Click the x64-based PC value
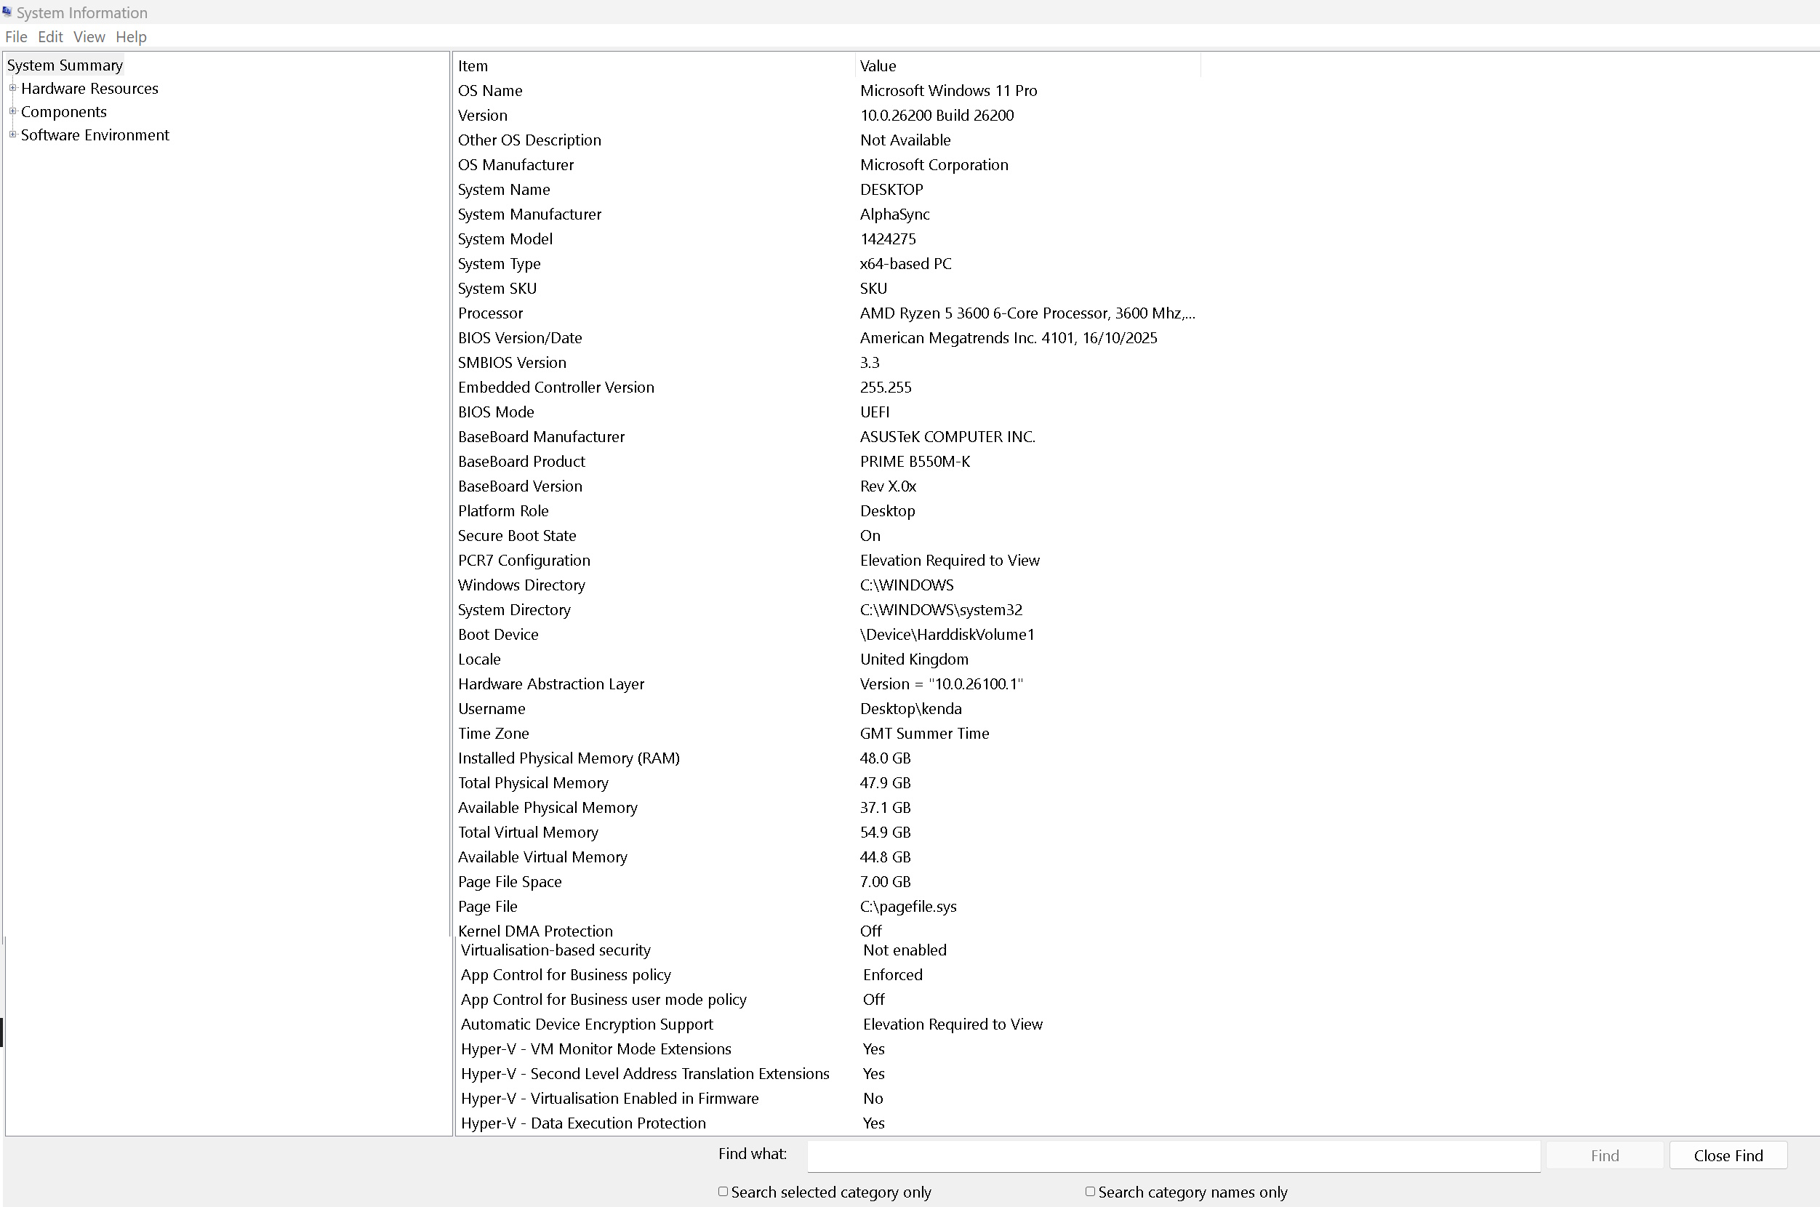This screenshot has height=1207, width=1820. point(906,263)
